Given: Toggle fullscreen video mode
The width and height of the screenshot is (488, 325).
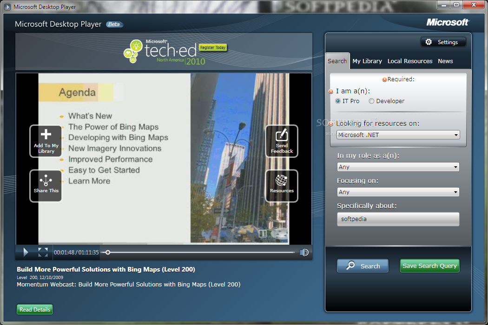Looking at the screenshot, I should 43,252.
